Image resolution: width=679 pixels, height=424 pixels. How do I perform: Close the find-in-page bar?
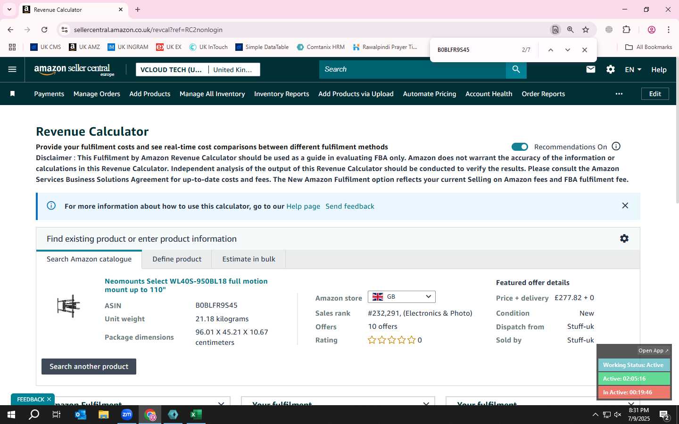coord(585,50)
